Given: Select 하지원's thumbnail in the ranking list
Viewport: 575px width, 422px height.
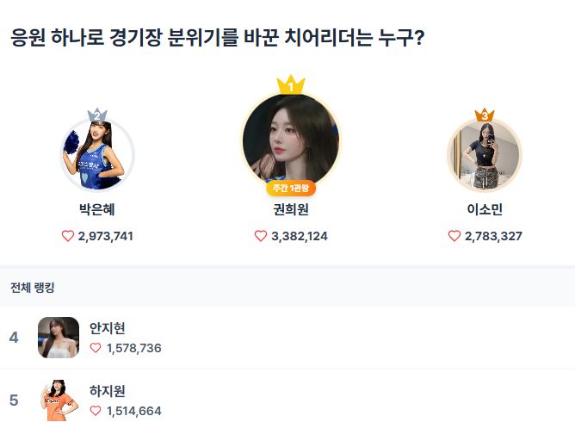Looking at the screenshot, I should pos(59,400).
